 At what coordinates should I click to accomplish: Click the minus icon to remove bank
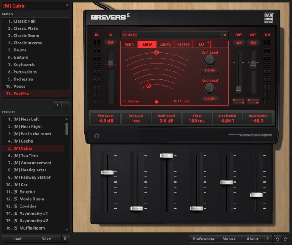66,105
